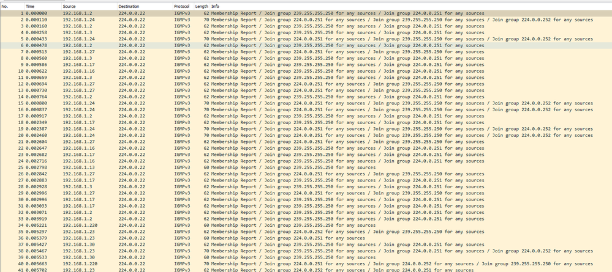The width and height of the screenshot is (612, 272).
Task: Select packet 5 at time 0.000433
Action: pos(306,39)
